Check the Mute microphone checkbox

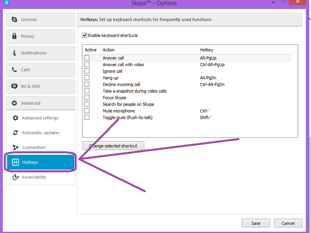87,111
